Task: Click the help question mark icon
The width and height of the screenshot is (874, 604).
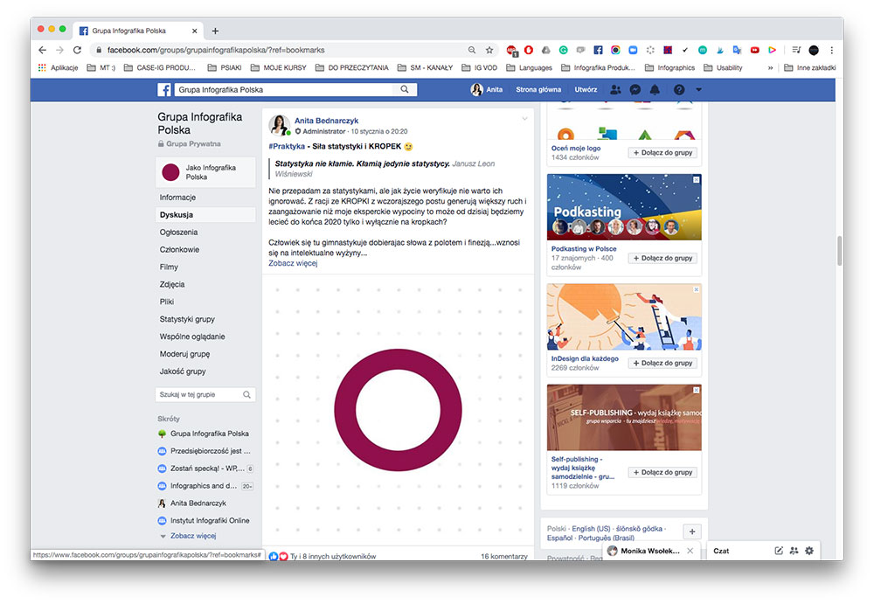Action: click(x=679, y=90)
